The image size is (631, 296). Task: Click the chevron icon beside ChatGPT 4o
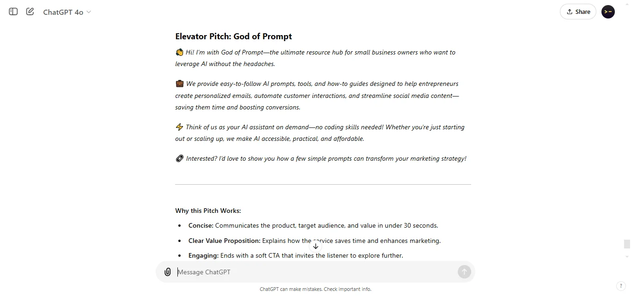click(x=88, y=12)
